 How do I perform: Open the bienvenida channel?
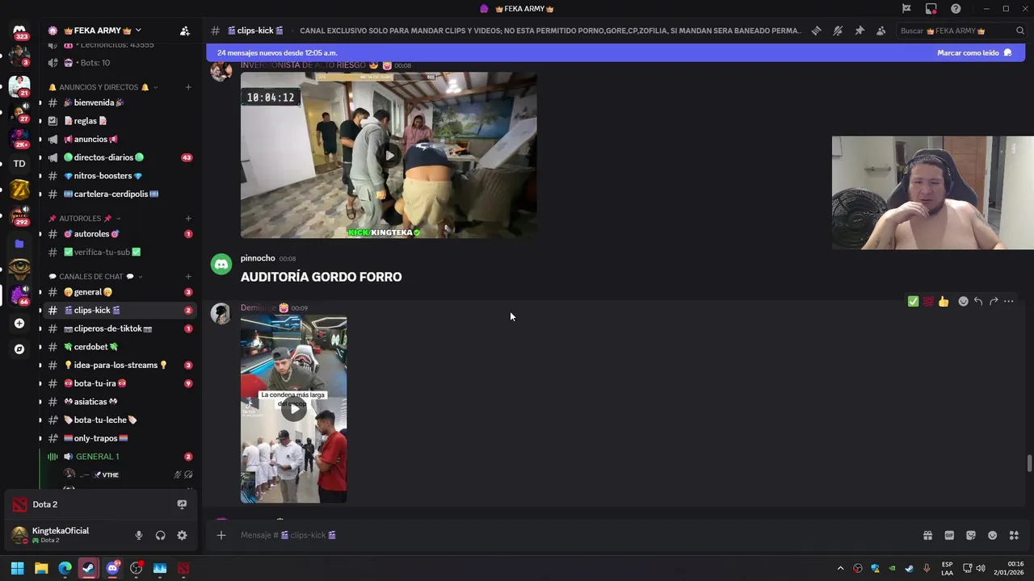[118, 102]
